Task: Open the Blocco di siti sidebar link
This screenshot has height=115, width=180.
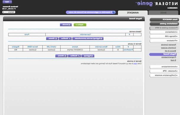Action: pos(170,51)
